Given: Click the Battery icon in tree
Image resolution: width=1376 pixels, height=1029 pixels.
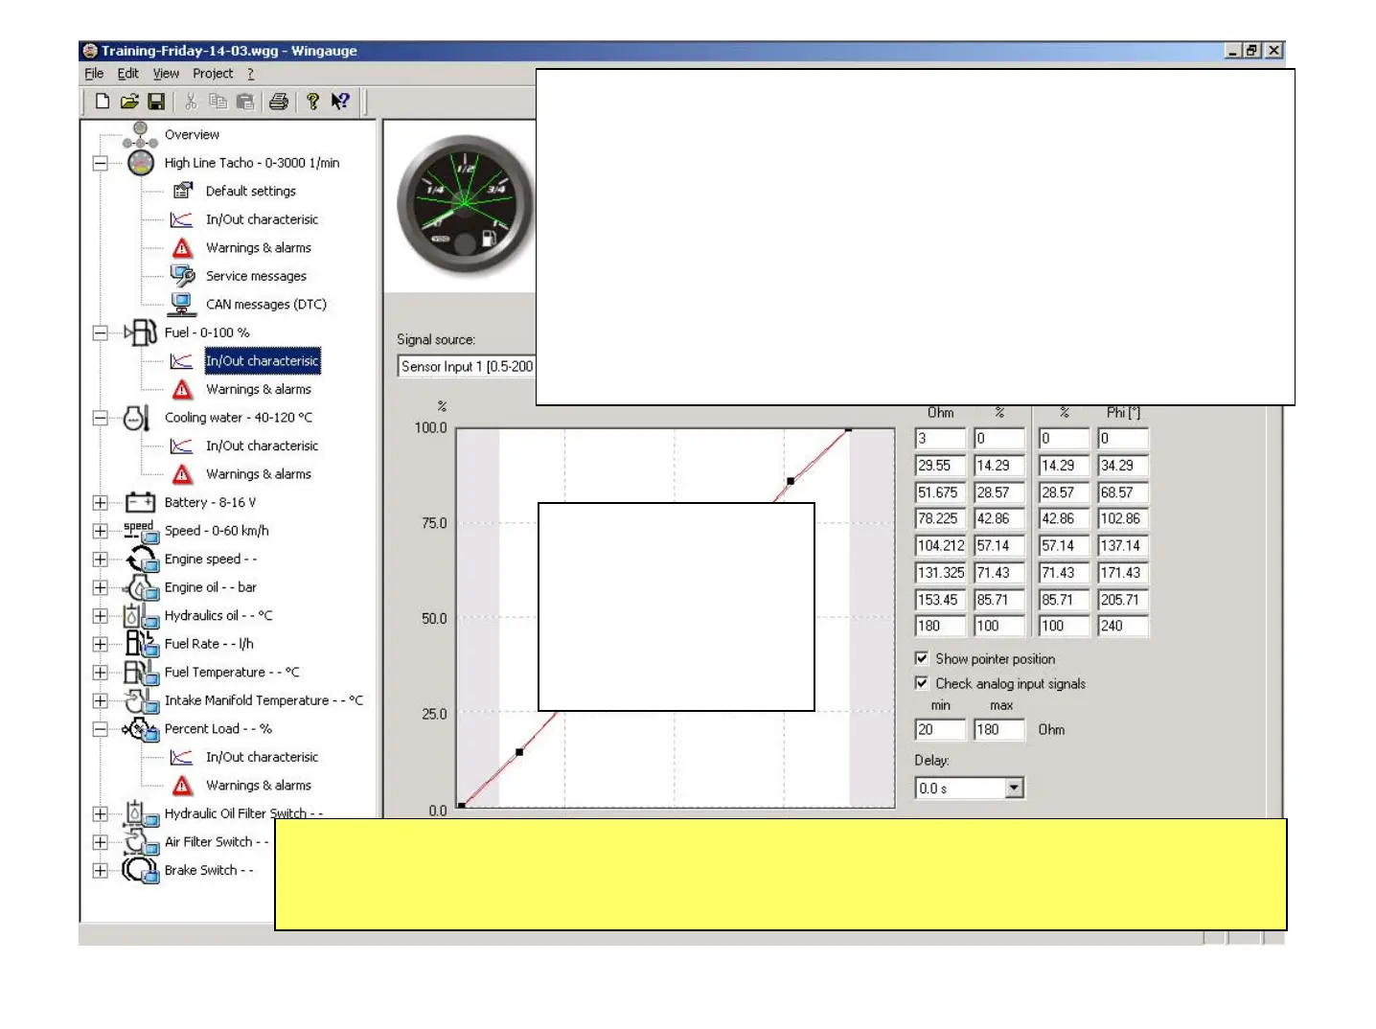Looking at the screenshot, I should [x=140, y=502].
